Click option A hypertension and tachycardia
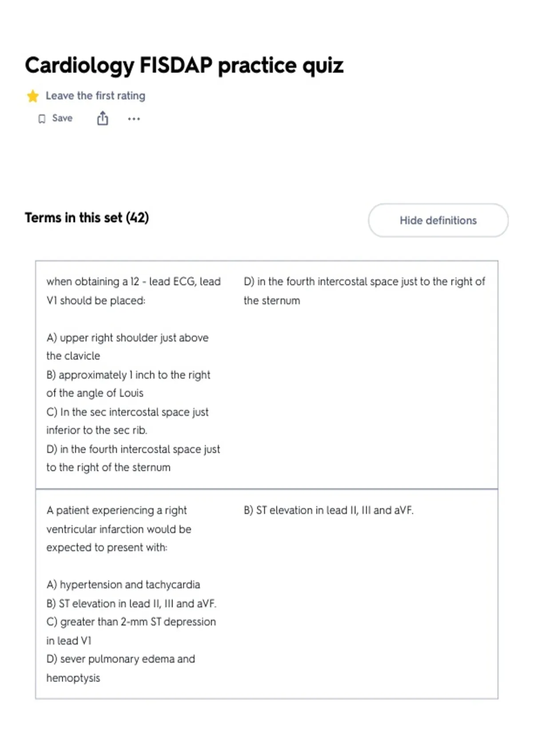The image size is (533, 755). (x=123, y=584)
